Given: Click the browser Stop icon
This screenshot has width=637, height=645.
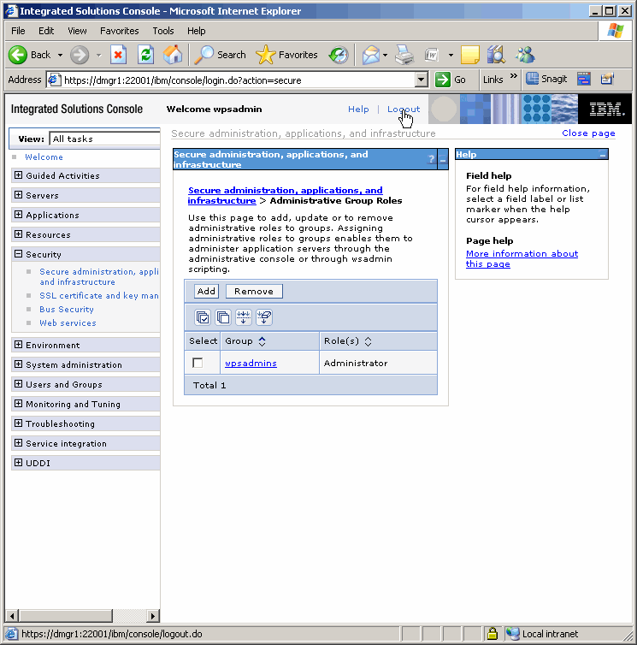Looking at the screenshot, I should (x=119, y=55).
